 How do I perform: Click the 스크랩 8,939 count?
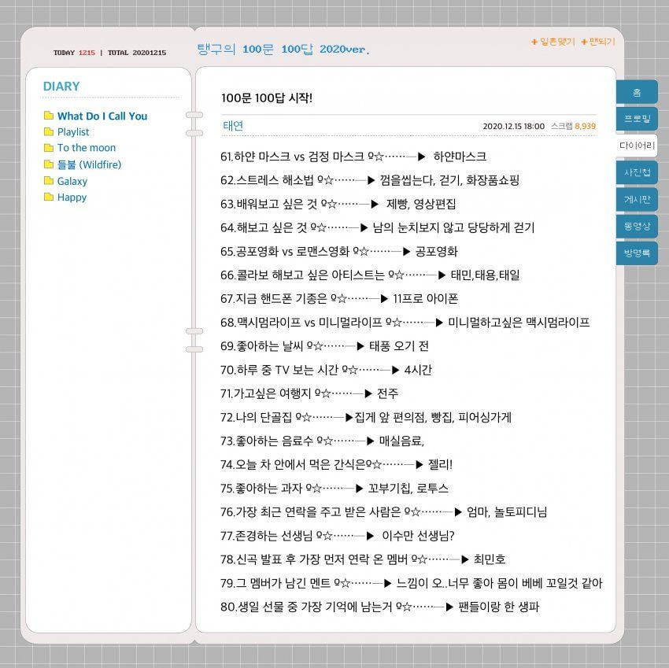pos(573,126)
